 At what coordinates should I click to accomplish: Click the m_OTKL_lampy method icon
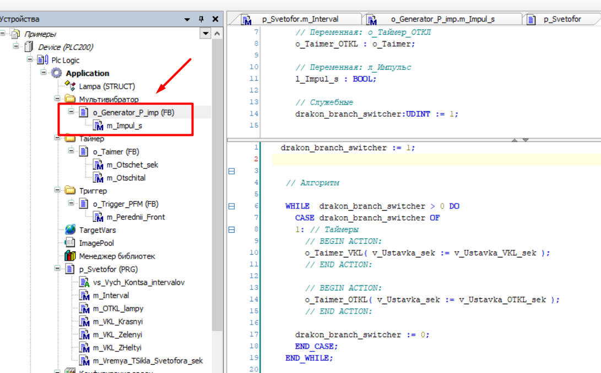pos(84,308)
